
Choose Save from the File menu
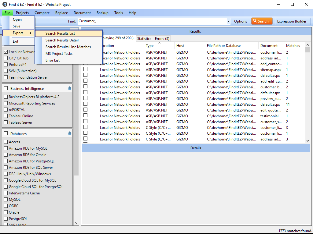tap(18, 26)
